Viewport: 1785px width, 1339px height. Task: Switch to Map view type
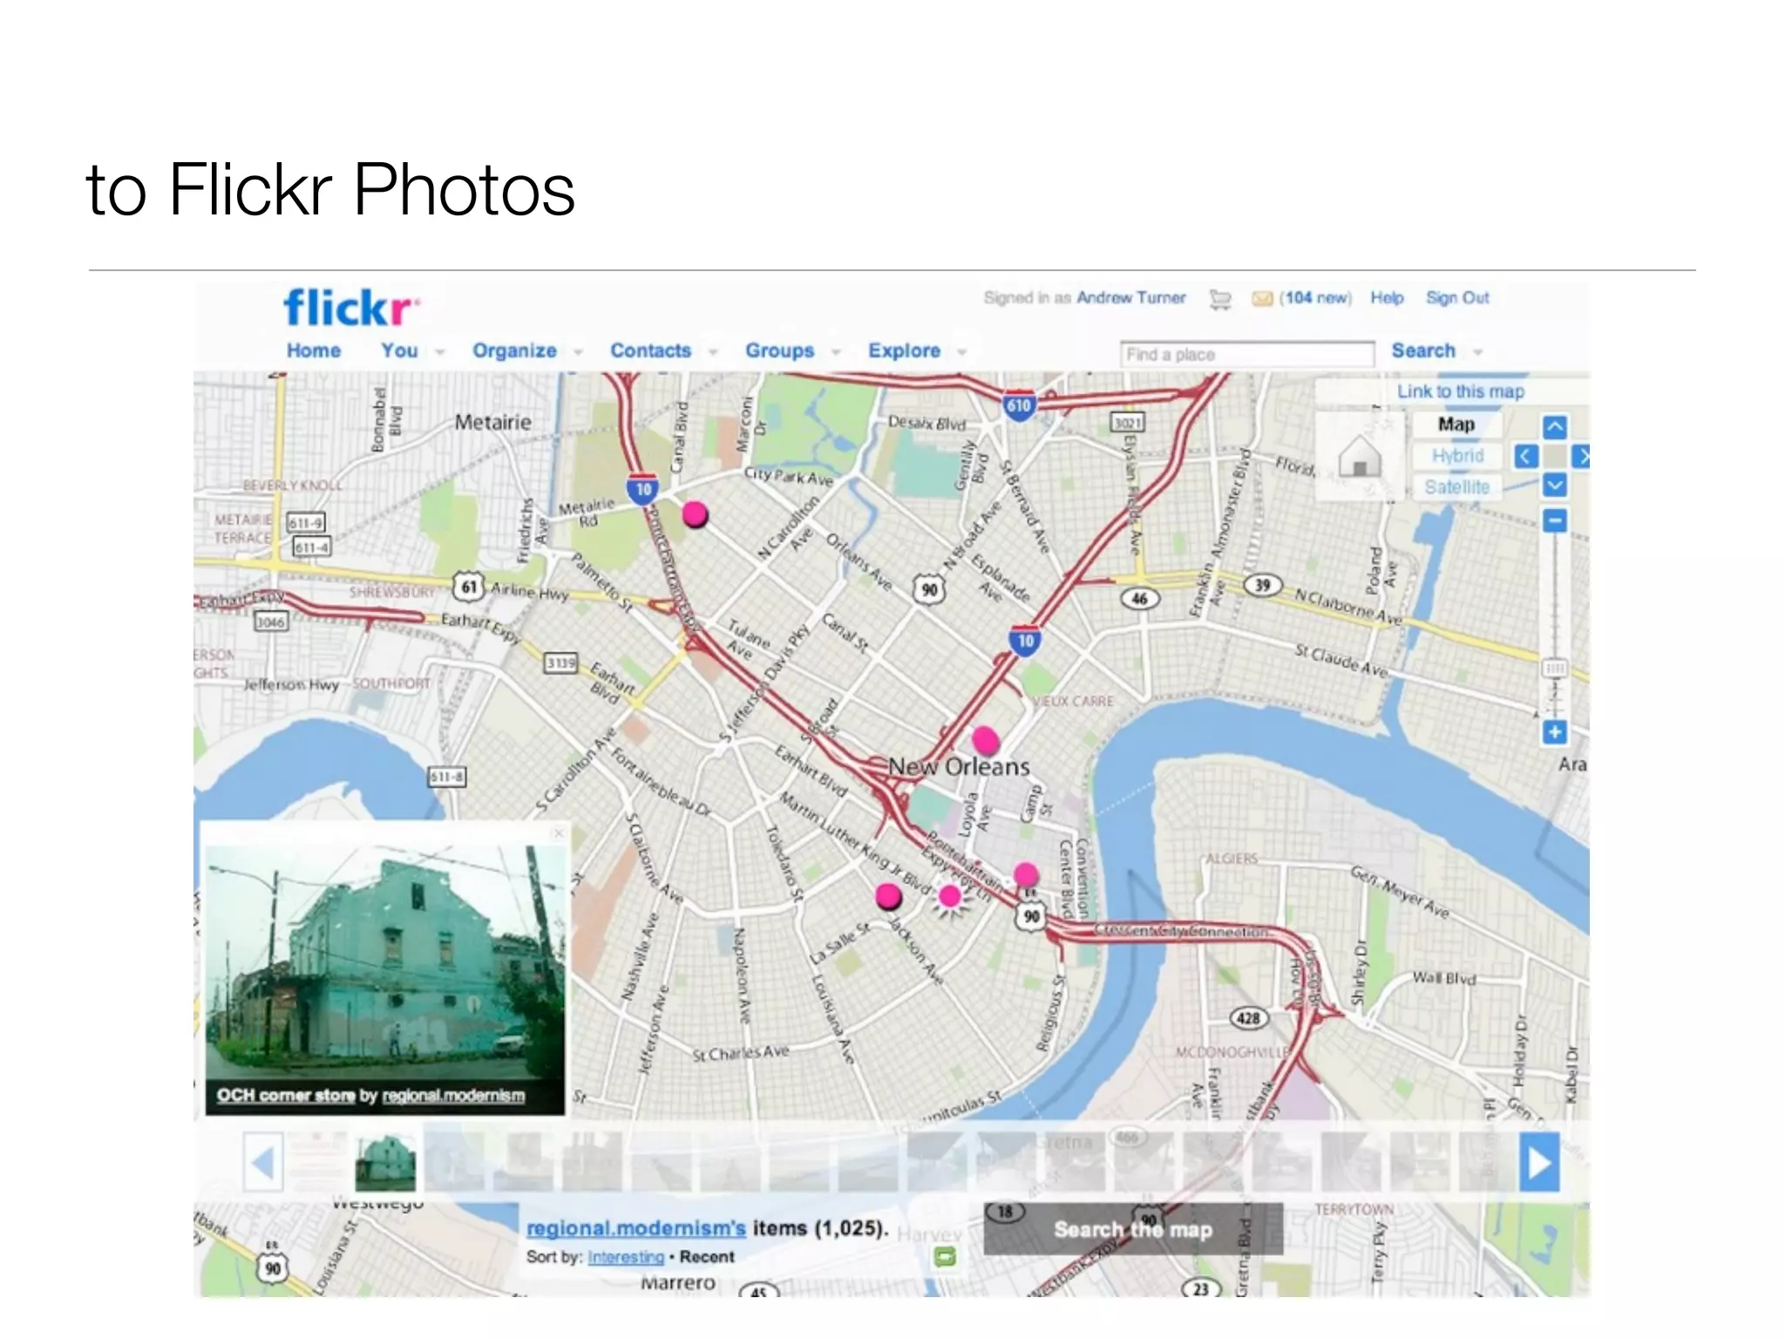[1456, 425]
